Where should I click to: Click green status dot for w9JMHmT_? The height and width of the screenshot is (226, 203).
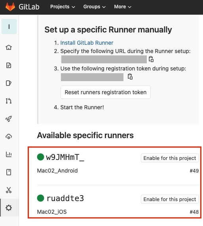pos(40,157)
